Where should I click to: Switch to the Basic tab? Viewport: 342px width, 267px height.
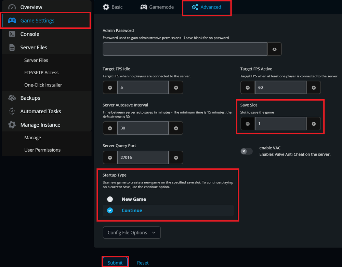click(x=113, y=7)
